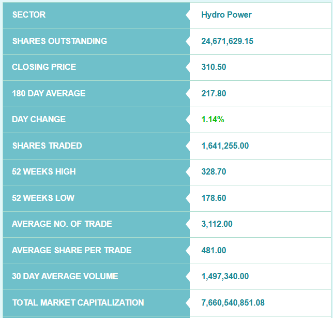This screenshot has width=333, height=318.
Task: Click the 52 WEEKS HIGH label
Action: [x=44, y=172]
